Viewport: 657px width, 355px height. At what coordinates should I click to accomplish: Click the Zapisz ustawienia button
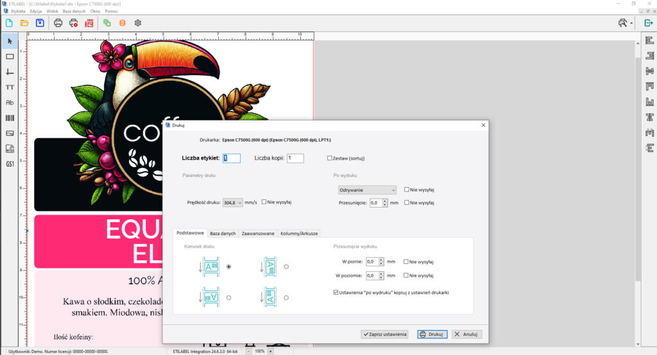(385, 334)
